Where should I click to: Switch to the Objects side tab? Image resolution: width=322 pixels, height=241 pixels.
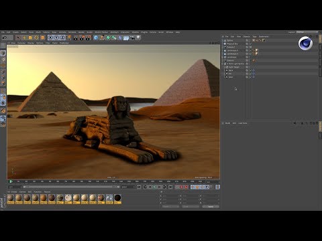point(320,39)
